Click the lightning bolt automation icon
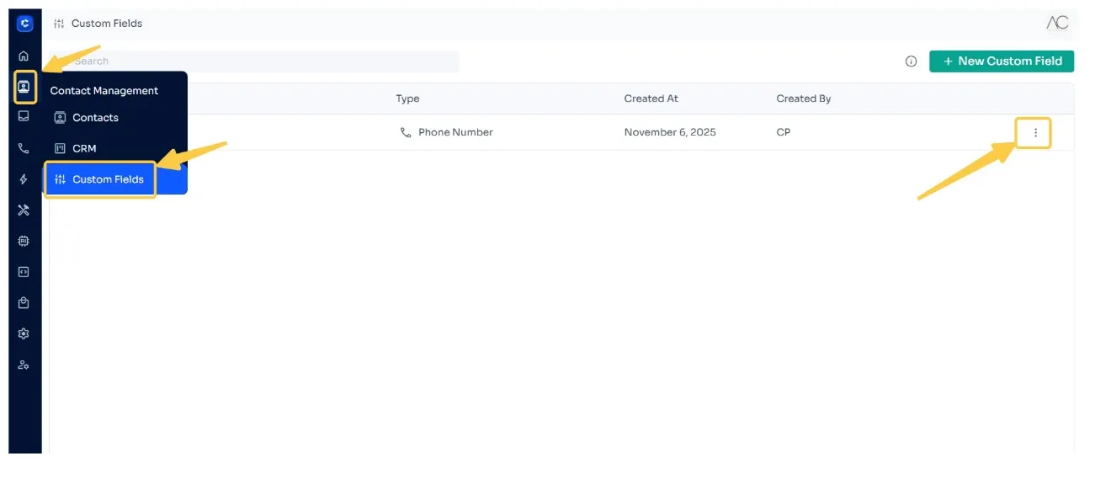Screen dimensions: 1111x501 (24, 179)
